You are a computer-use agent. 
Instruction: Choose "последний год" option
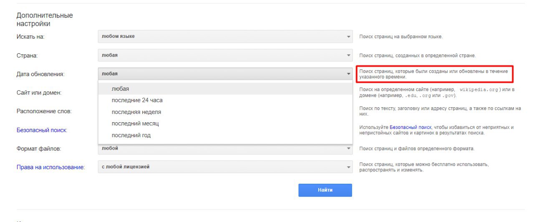225,136
